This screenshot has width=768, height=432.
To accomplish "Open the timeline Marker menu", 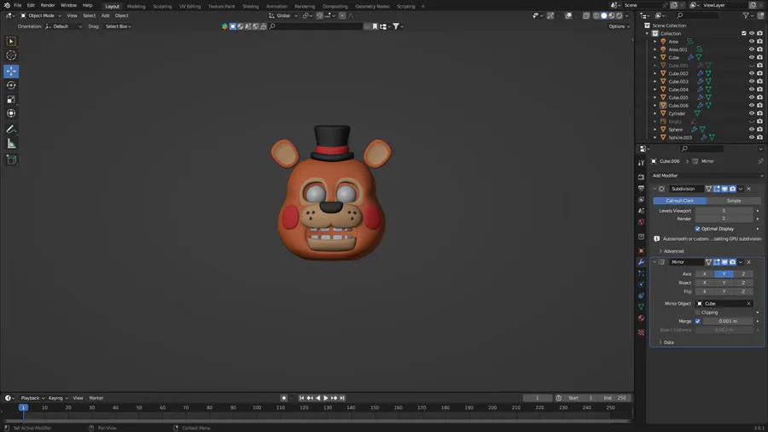I will tap(96, 398).
